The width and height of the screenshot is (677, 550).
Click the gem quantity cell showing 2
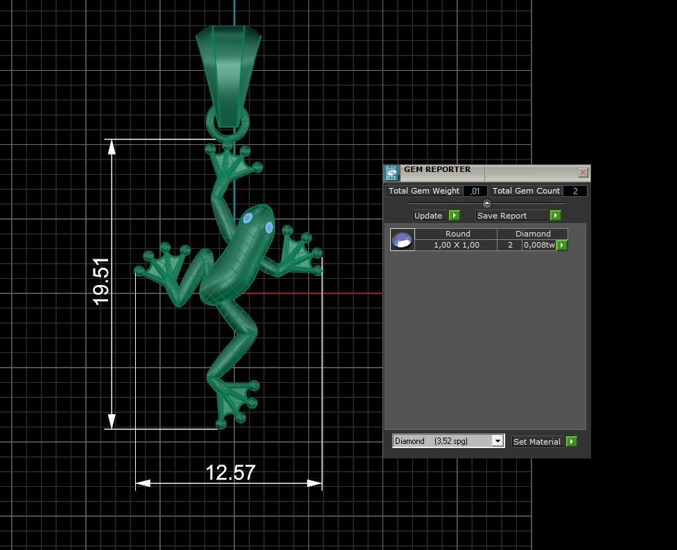click(x=510, y=245)
